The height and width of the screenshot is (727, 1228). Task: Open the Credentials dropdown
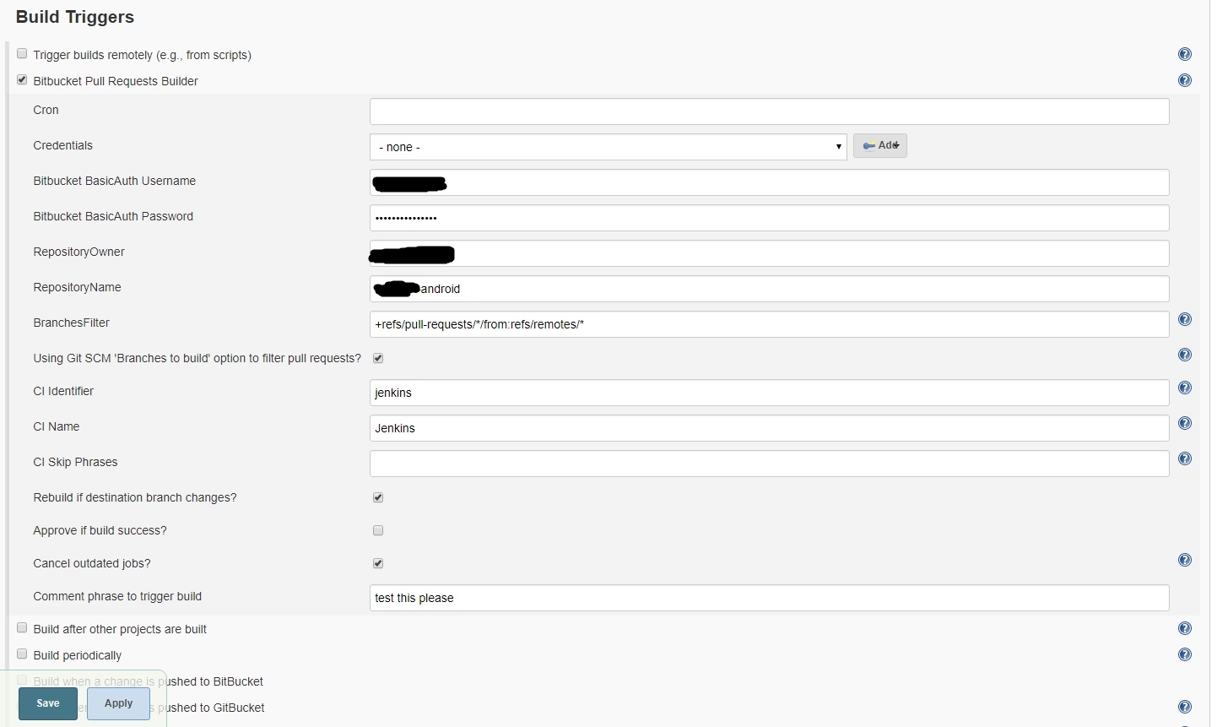(x=608, y=147)
